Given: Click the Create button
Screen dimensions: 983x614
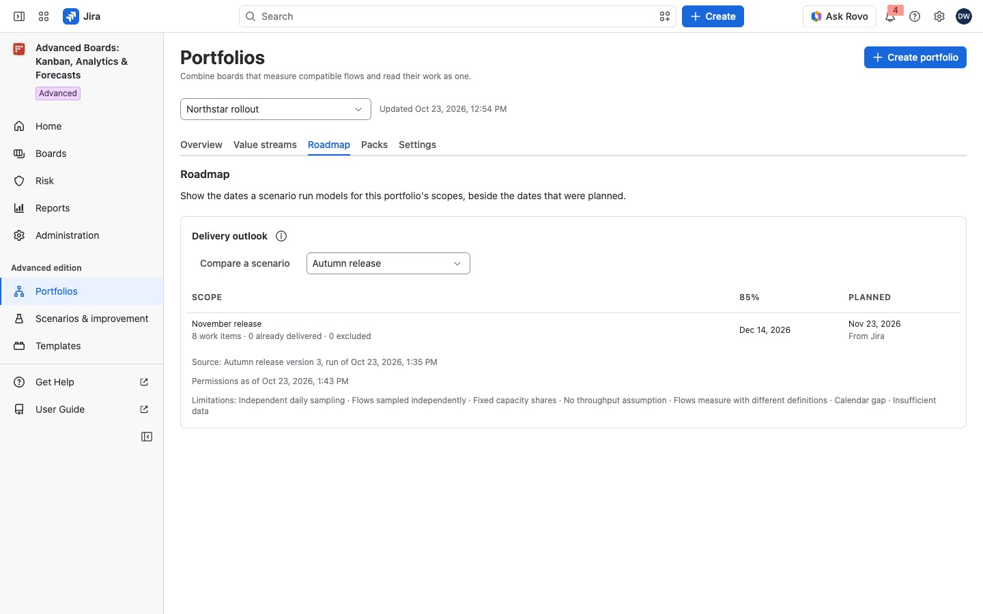Looking at the screenshot, I should tap(713, 16).
